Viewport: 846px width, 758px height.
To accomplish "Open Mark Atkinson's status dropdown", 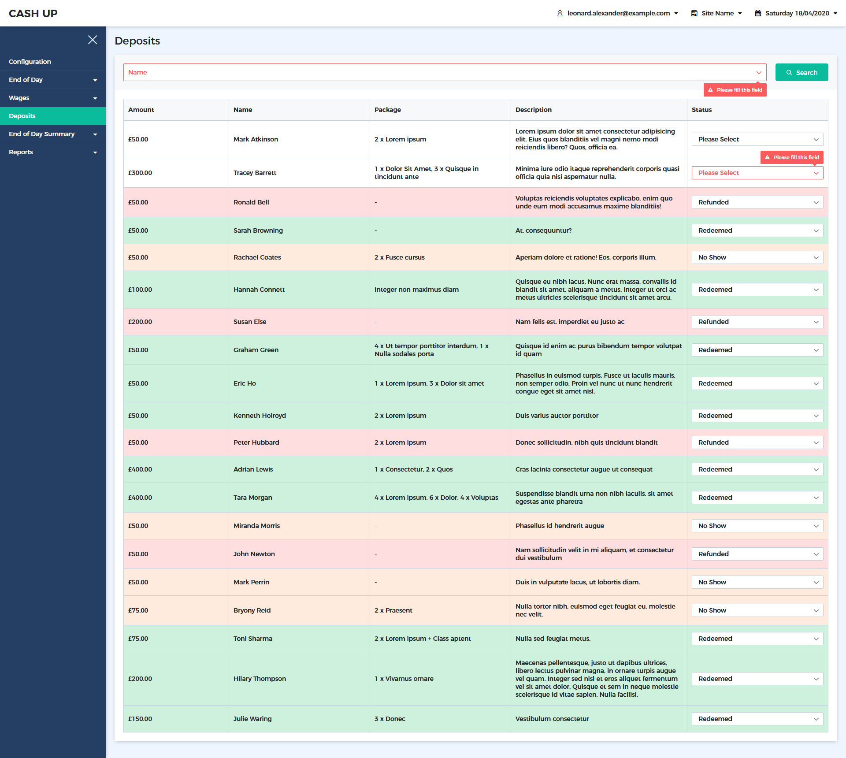I will (x=757, y=139).
